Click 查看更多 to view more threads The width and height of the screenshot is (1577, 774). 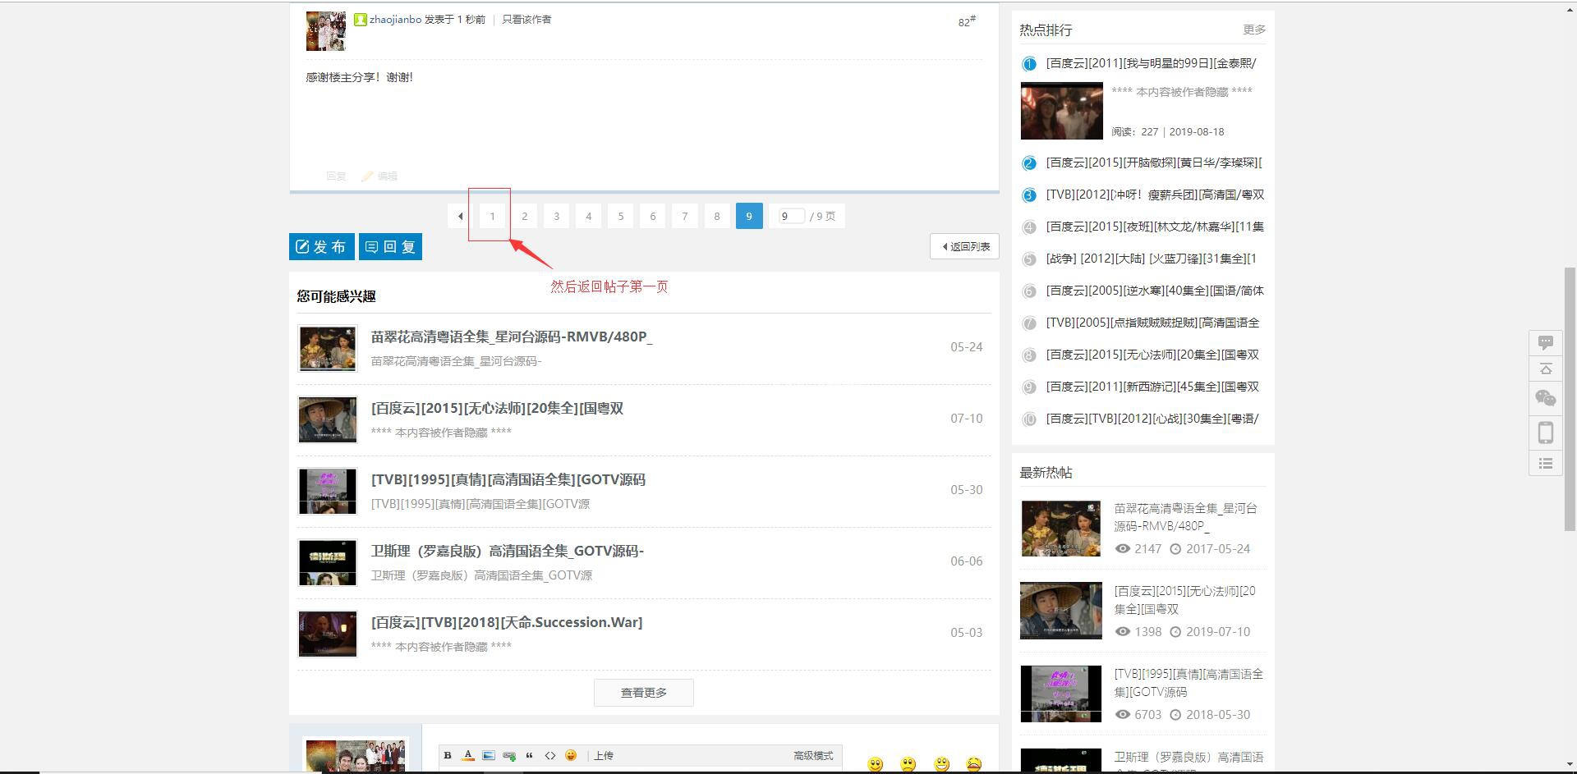[644, 693]
